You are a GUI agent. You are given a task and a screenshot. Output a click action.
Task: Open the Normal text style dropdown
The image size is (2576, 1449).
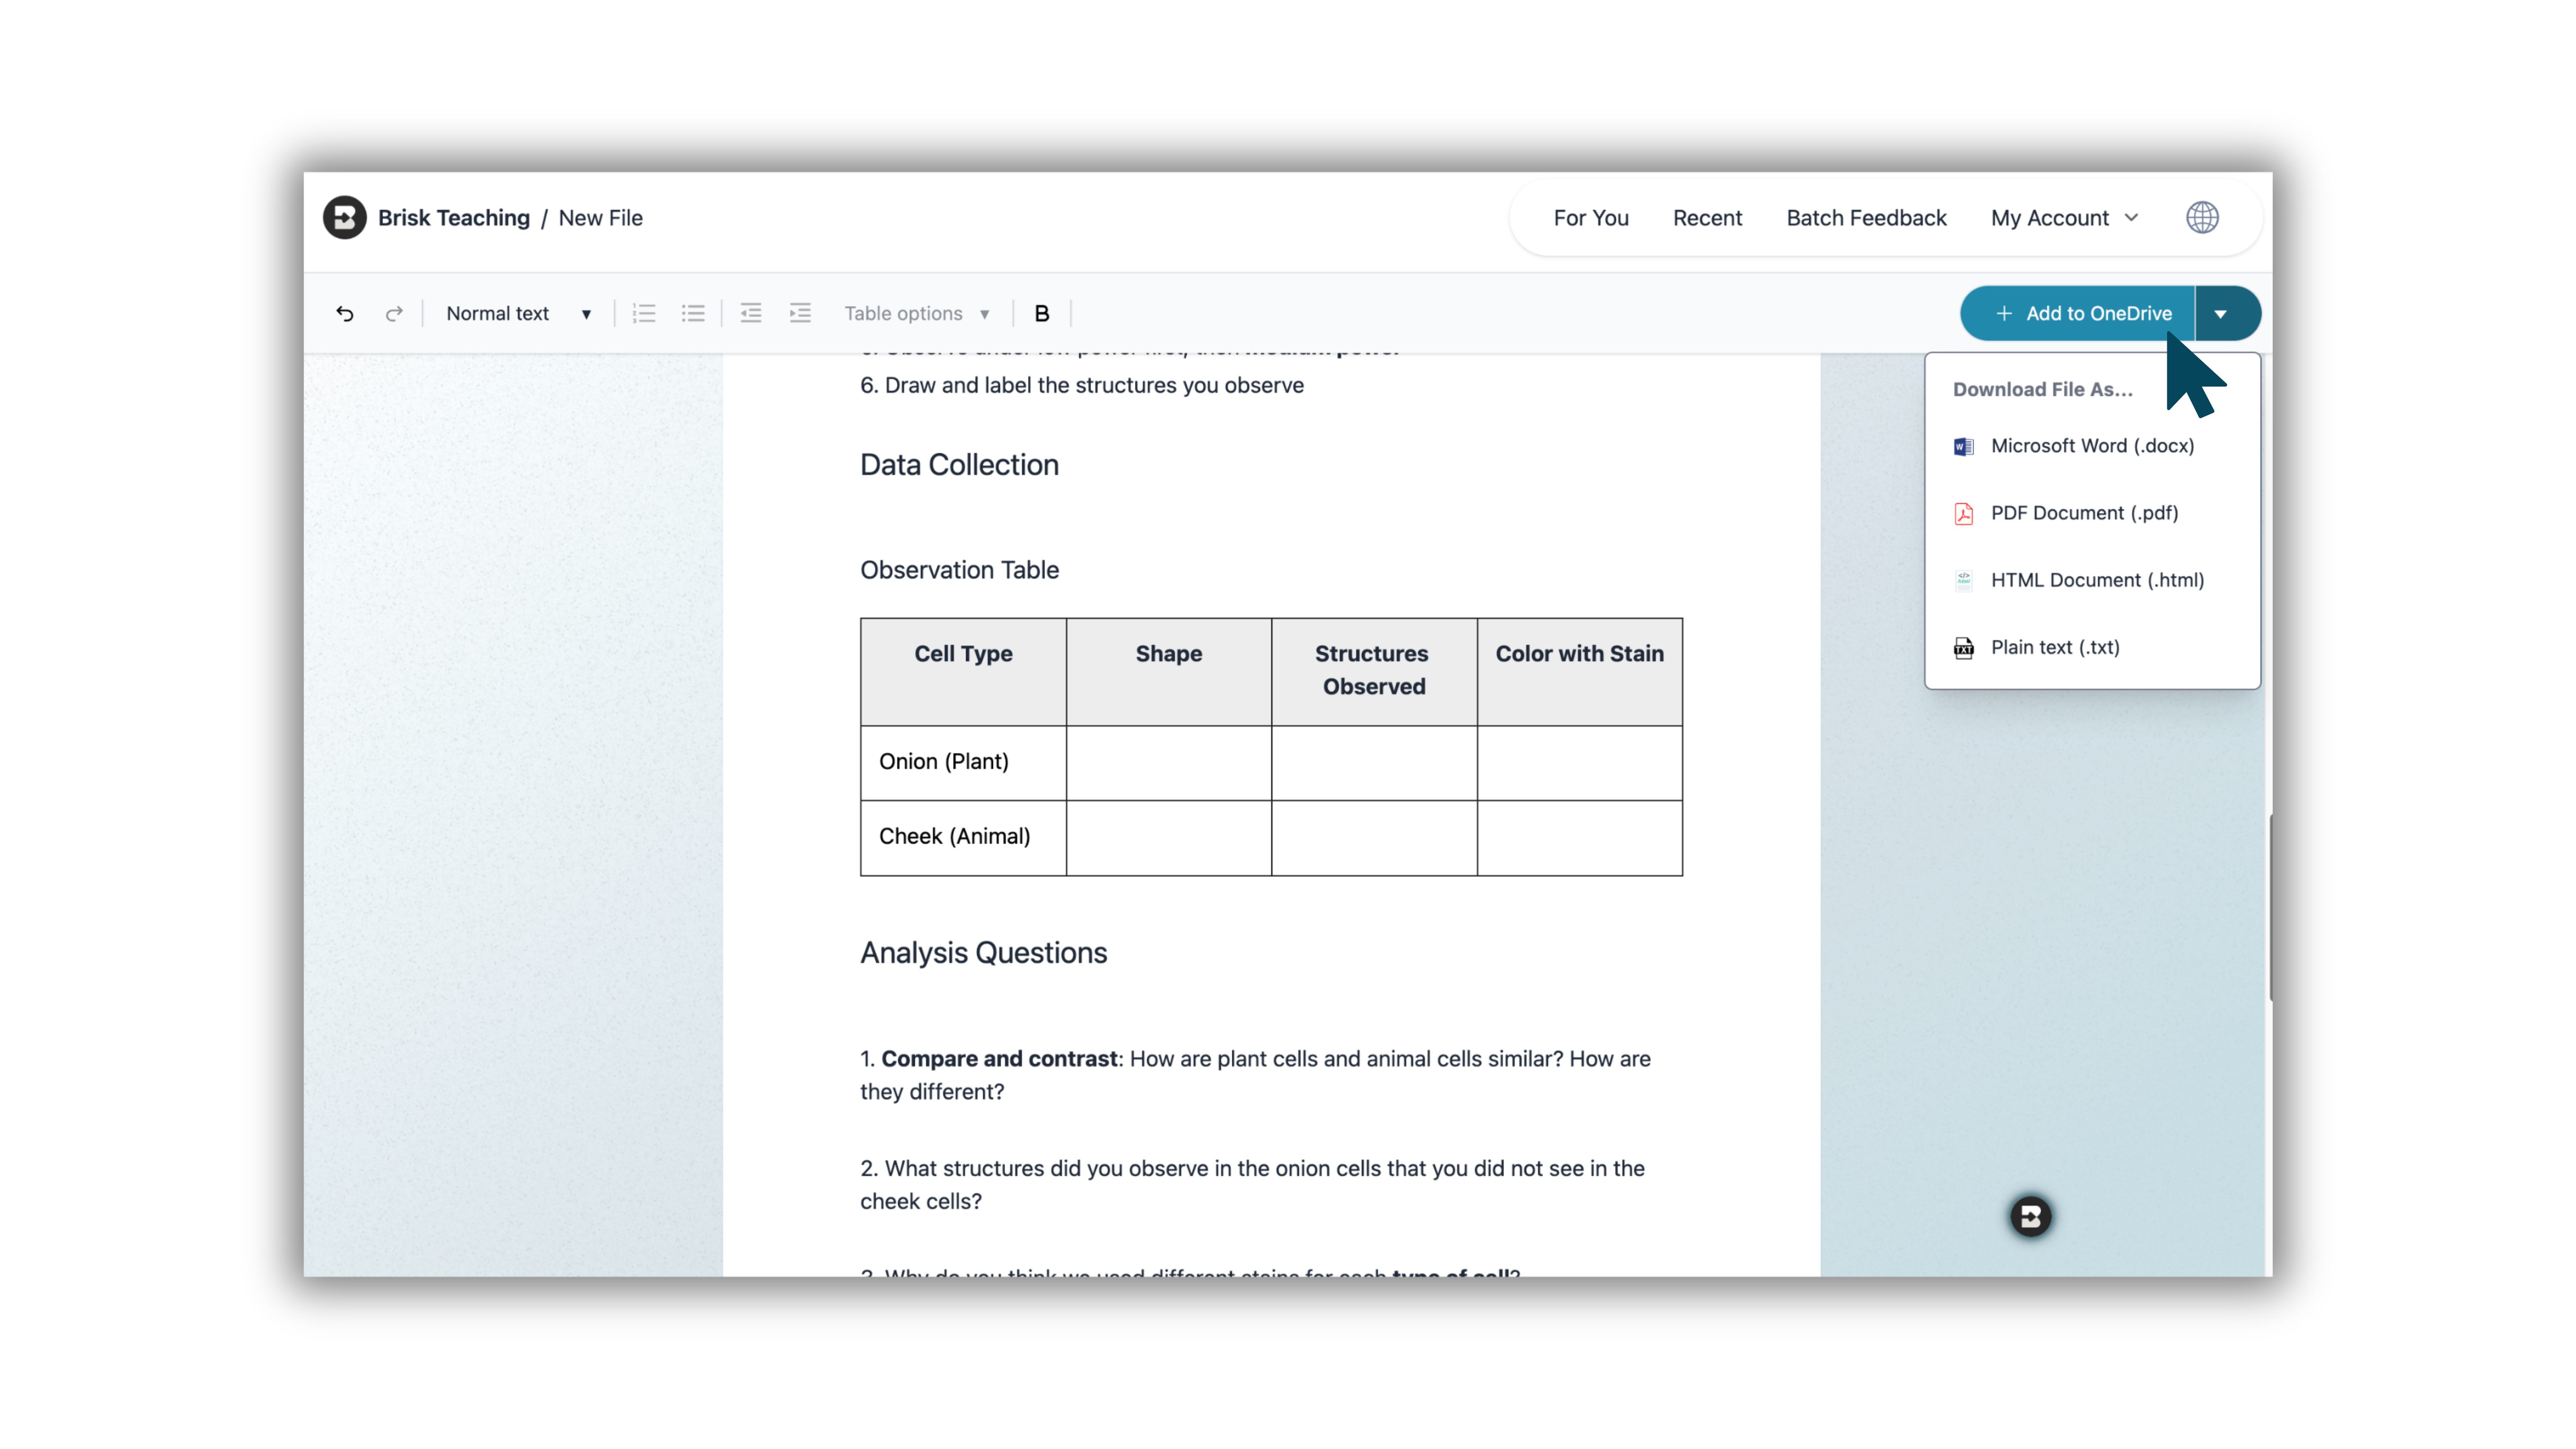tap(518, 314)
